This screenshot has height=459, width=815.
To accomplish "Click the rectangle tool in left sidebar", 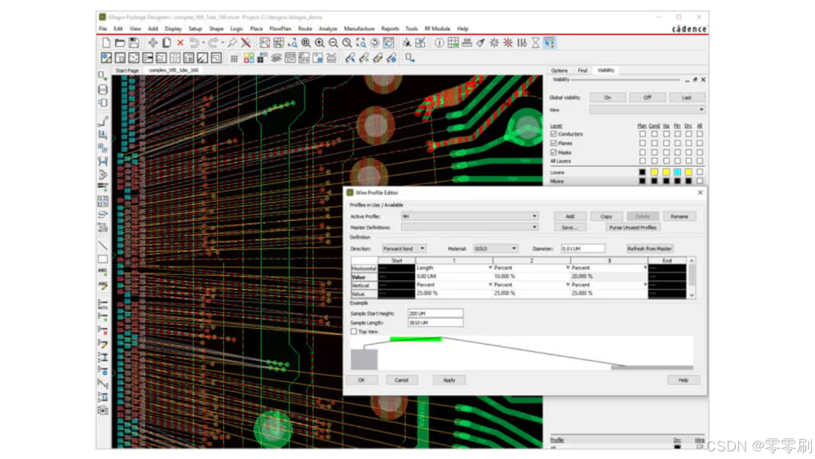I will click(x=103, y=259).
